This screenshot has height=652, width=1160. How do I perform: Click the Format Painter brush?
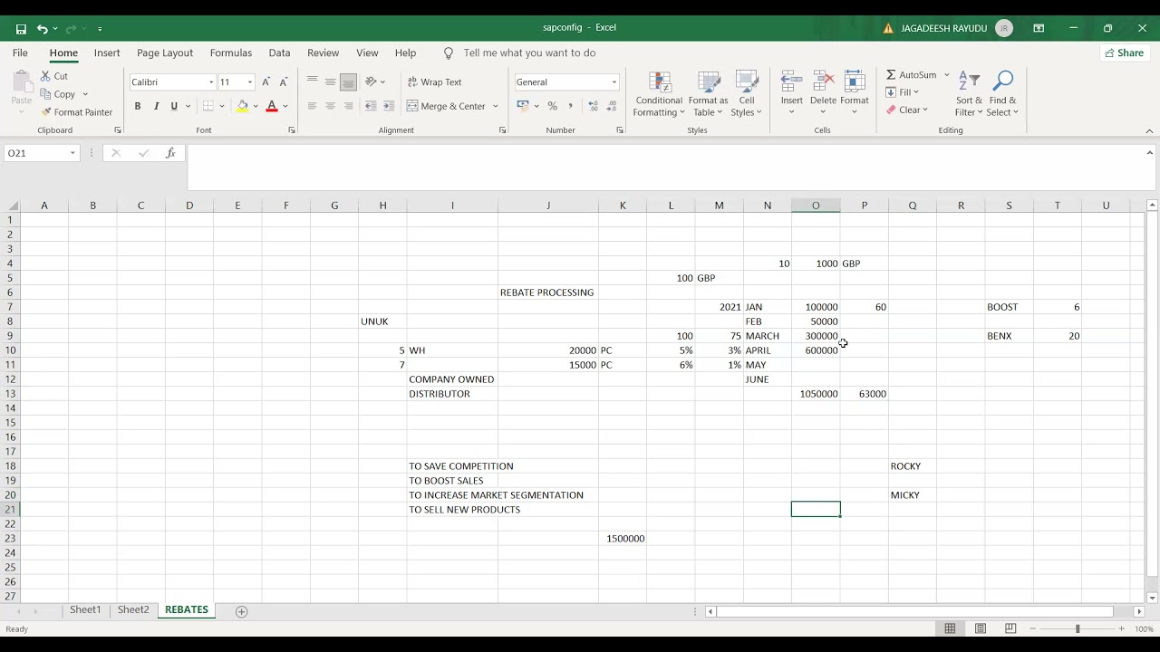pos(46,112)
